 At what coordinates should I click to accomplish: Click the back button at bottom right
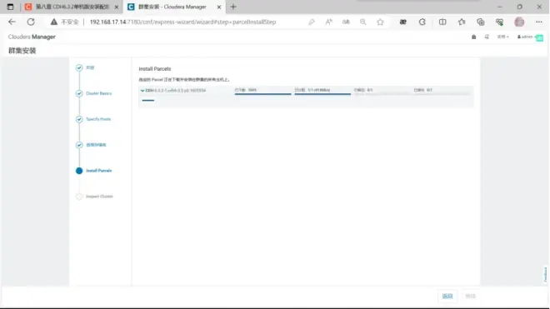click(x=447, y=296)
